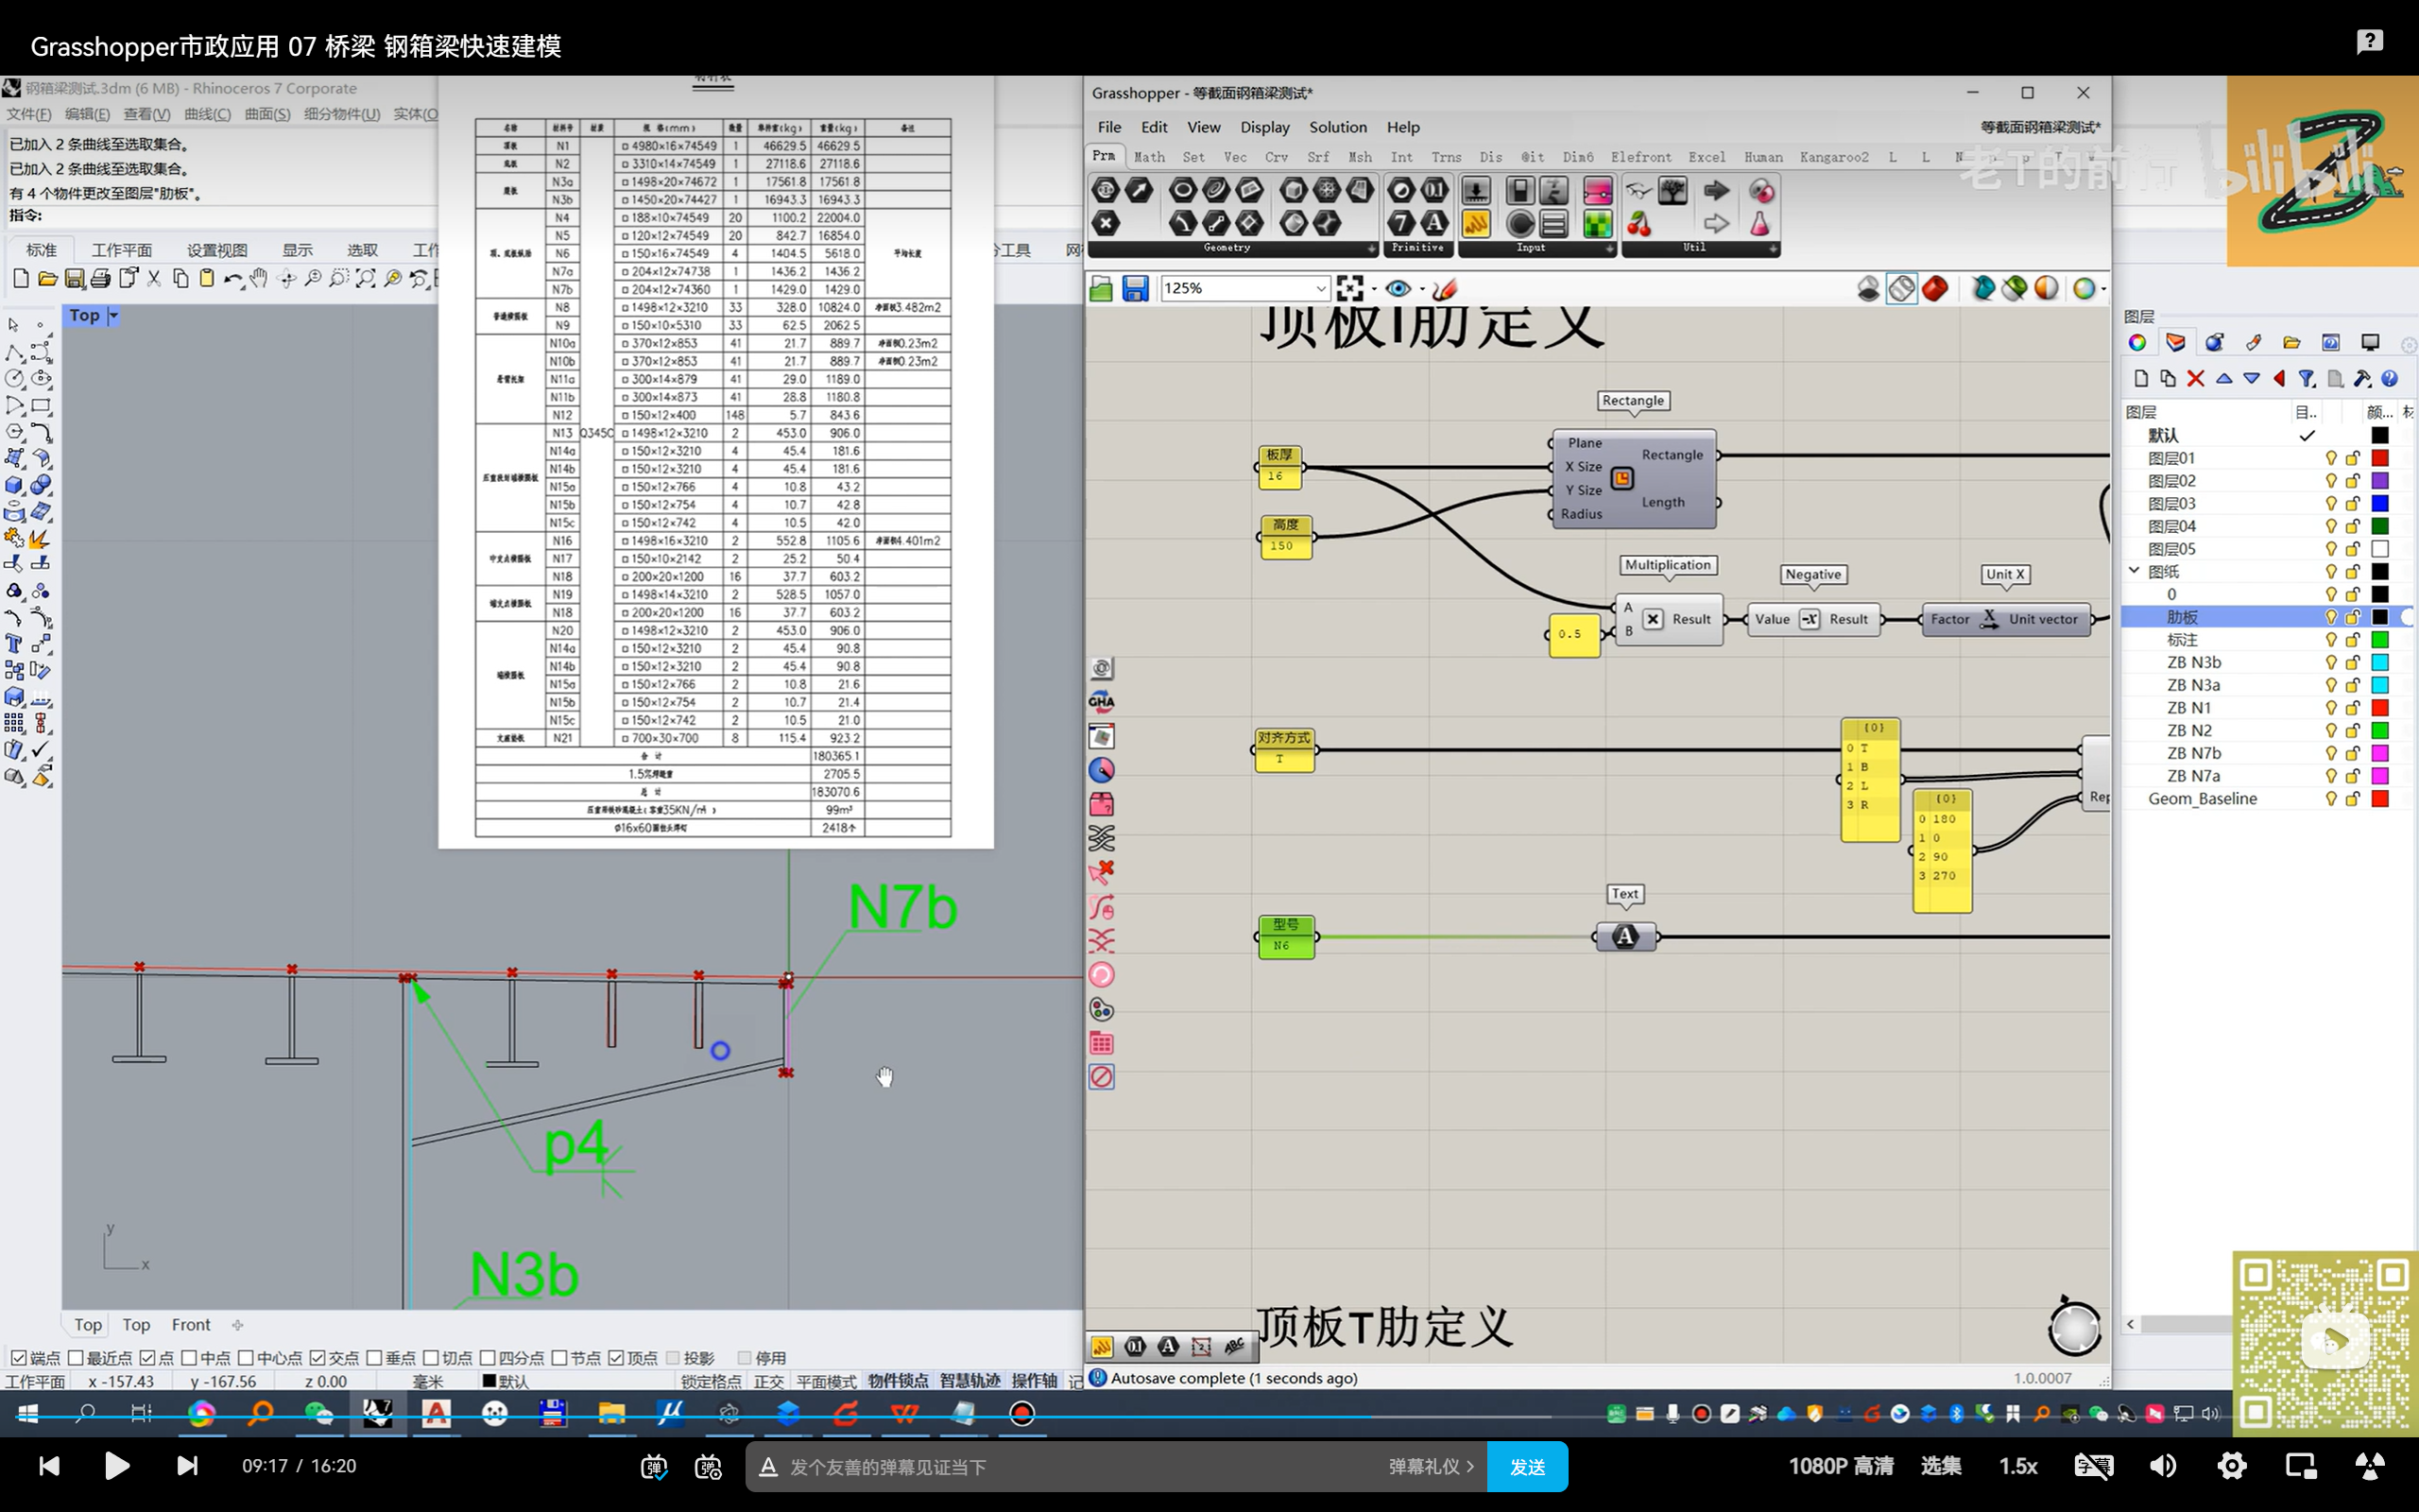
Task: Toggle the 端点 osnap checkbox
Action: [x=18, y=1357]
